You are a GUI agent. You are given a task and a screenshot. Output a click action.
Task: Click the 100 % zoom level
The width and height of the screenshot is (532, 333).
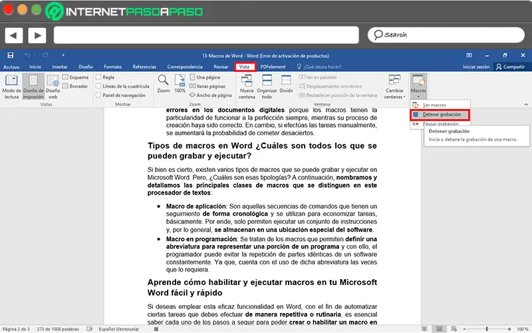522,329
